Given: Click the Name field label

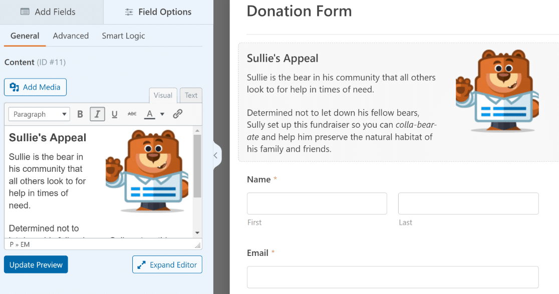Looking at the screenshot, I should pyautogui.click(x=259, y=180).
